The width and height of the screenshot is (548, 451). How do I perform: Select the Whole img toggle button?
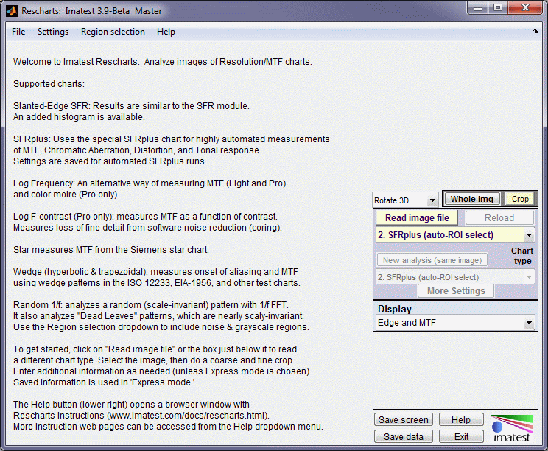tap(471, 199)
